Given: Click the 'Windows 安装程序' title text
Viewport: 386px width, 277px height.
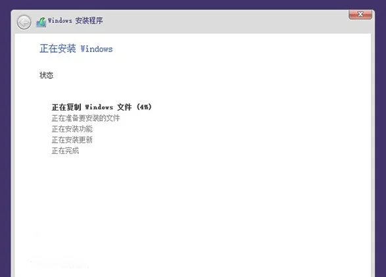Looking at the screenshot, I should [x=76, y=20].
